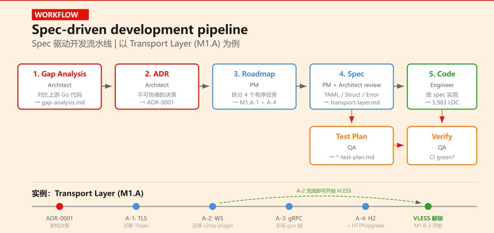Screen dimensions: 494x233
Task: Click the 'A-4: H2' timeline label
Action: coord(366,218)
